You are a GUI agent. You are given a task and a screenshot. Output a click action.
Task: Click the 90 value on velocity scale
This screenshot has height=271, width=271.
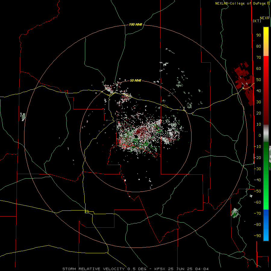pyautogui.click(x=259, y=35)
